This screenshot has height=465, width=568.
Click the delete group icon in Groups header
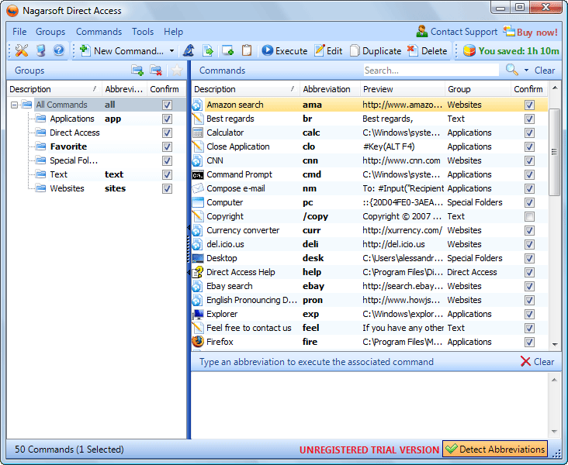click(x=156, y=71)
